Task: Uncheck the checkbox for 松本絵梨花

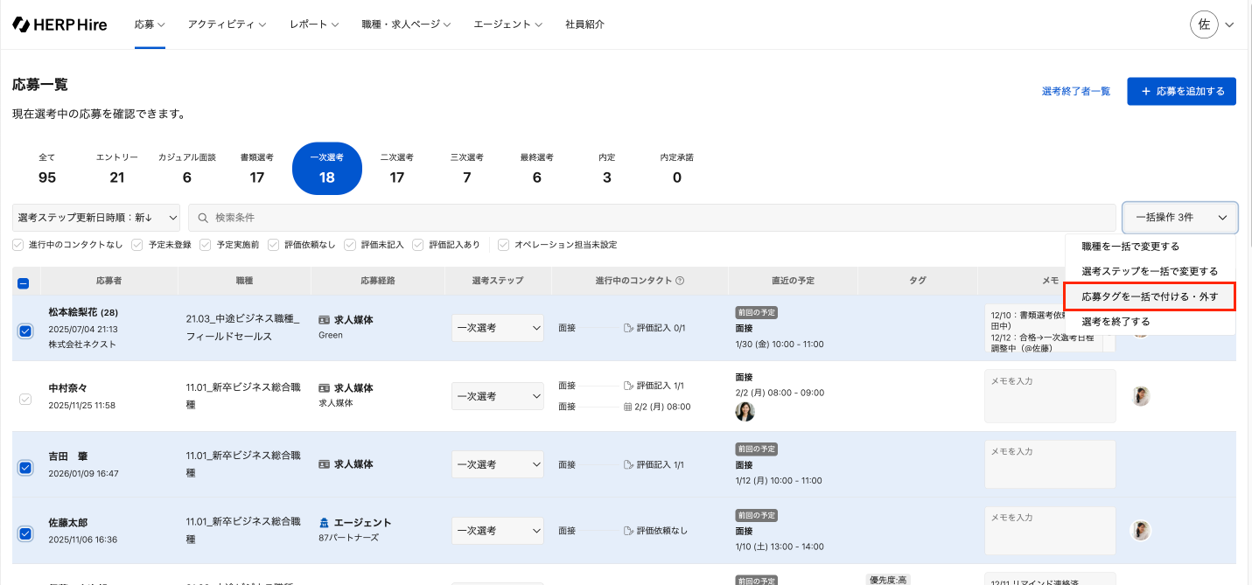Action: tap(25, 331)
